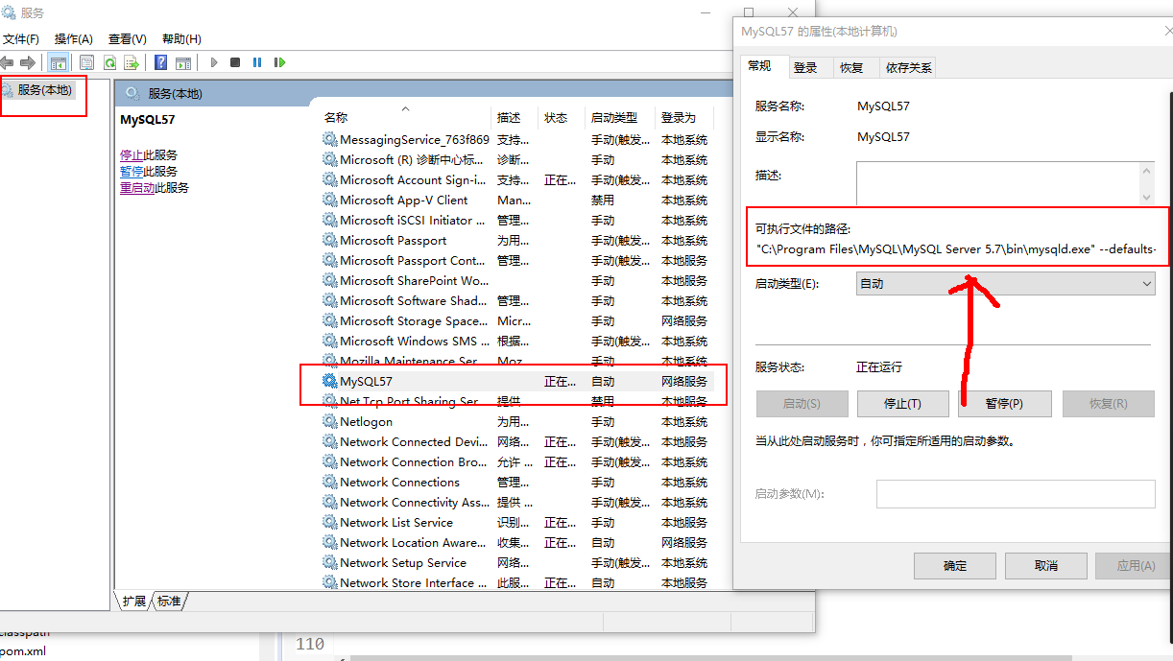Screen dimensions: 1173x661
Task: Click the 重启动 link for MySQL57
Action: (137, 187)
